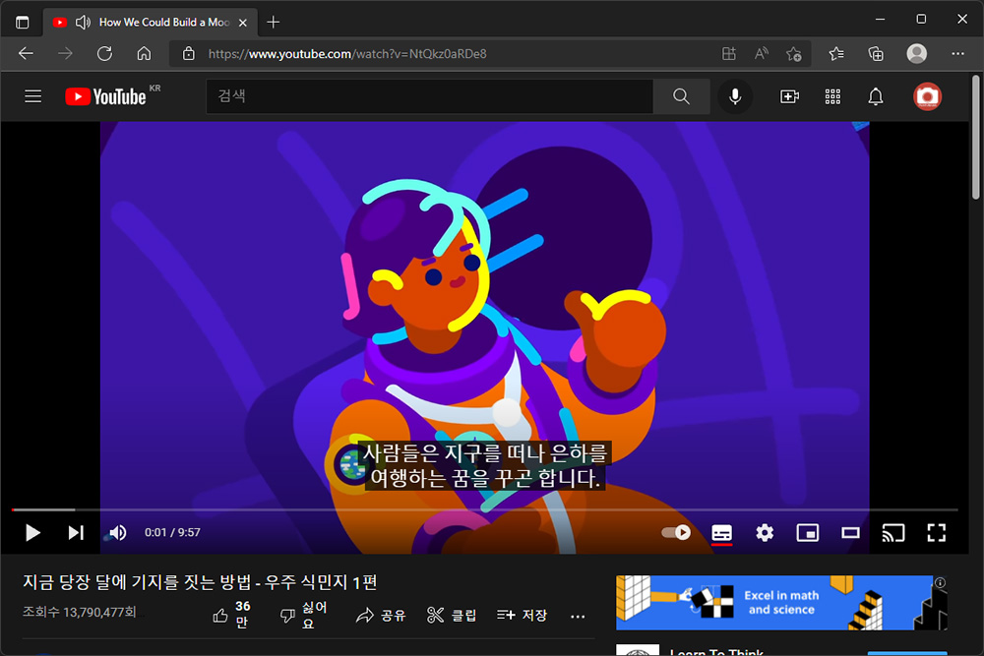This screenshot has width=984, height=656.
Task: Dislike the video (싫어요)
Action: click(x=304, y=615)
